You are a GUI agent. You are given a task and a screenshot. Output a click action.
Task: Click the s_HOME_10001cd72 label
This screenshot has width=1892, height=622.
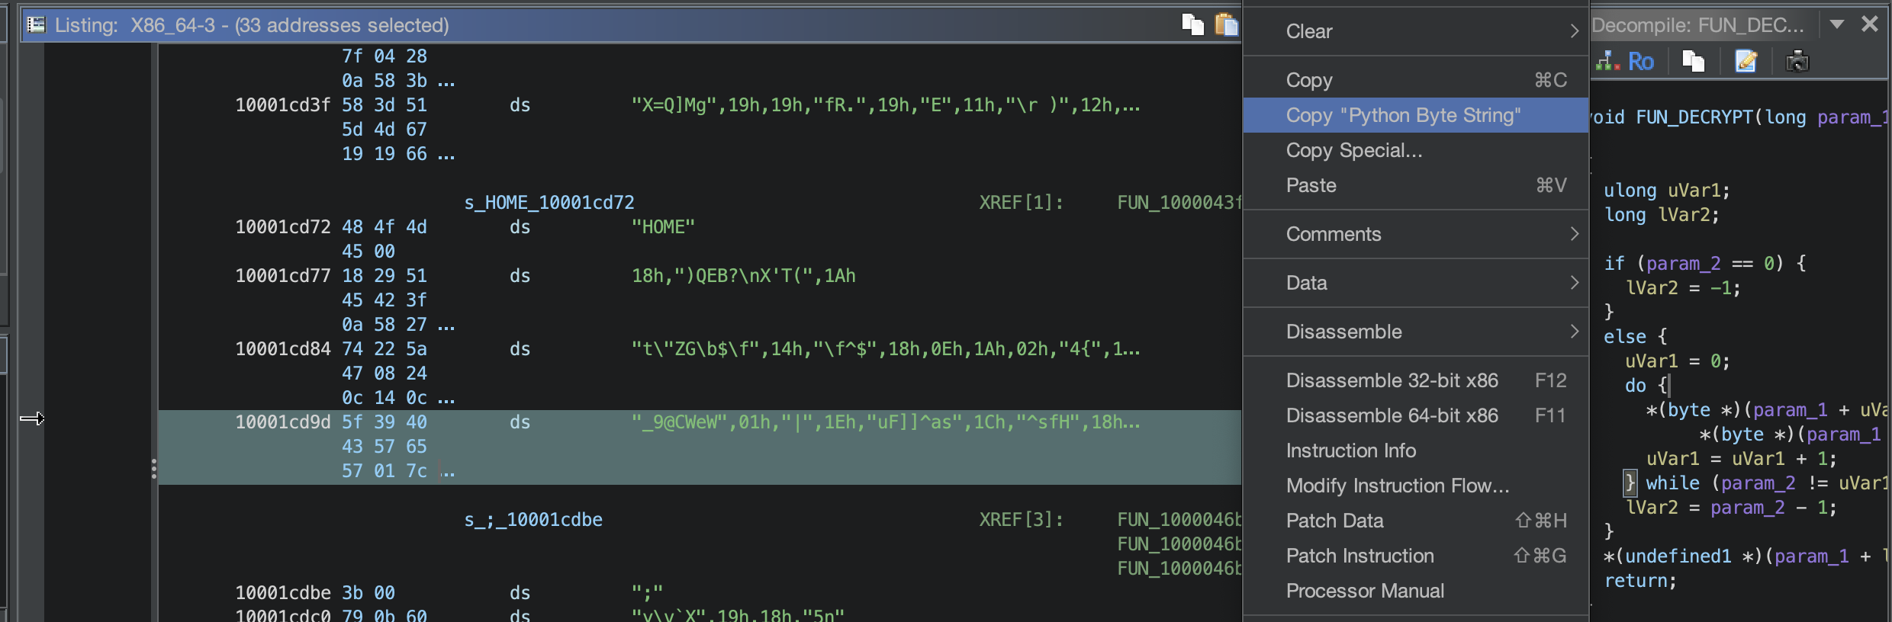[x=549, y=203]
